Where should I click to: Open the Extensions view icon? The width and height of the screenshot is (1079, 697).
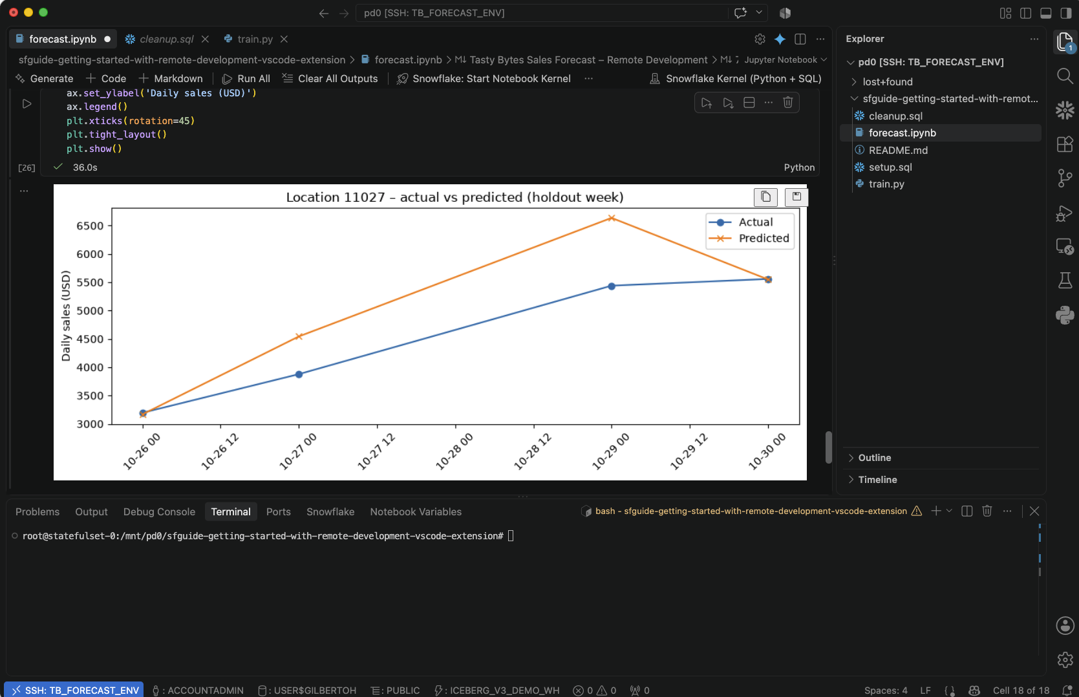[x=1065, y=144]
